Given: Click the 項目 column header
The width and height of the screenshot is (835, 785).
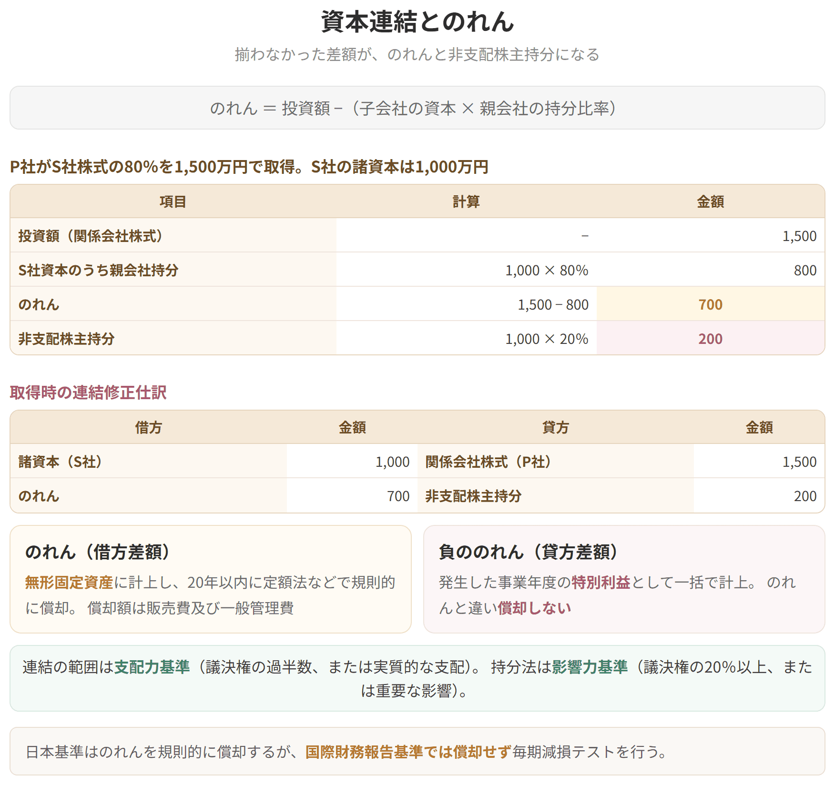Looking at the screenshot, I should [173, 201].
